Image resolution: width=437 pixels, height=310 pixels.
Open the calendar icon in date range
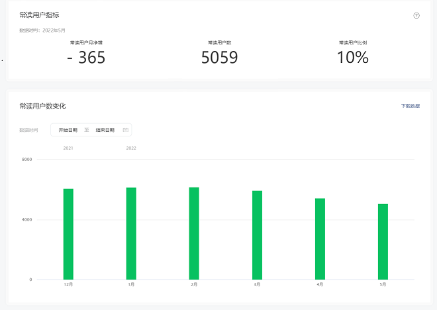coord(126,130)
